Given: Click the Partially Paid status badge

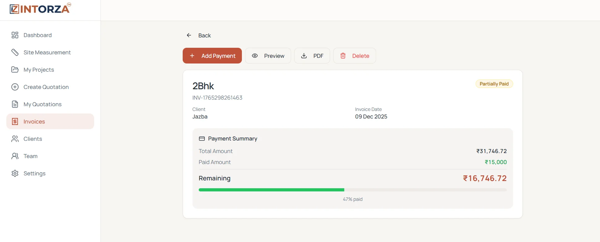Looking at the screenshot, I should [494, 84].
